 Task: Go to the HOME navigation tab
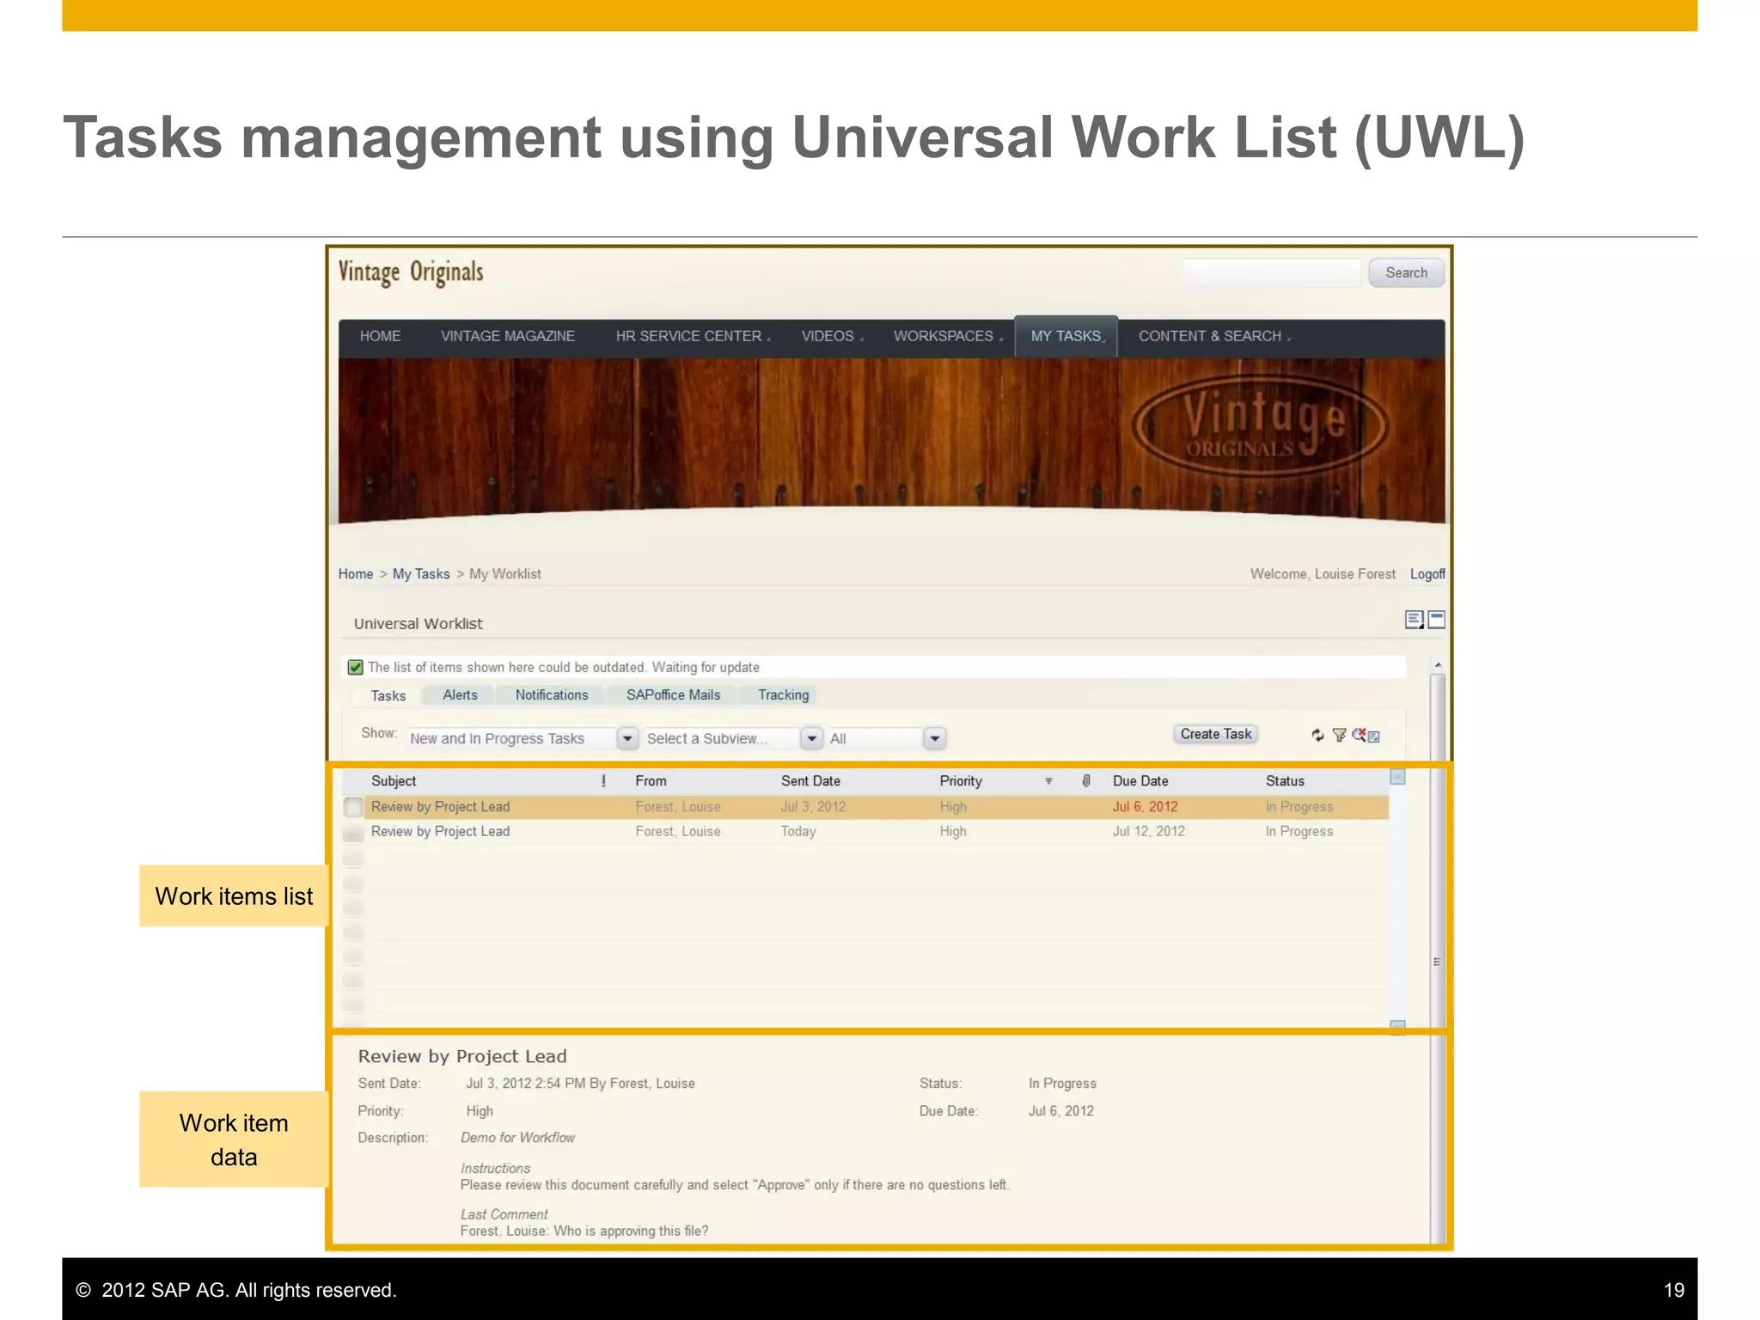click(380, 336)
